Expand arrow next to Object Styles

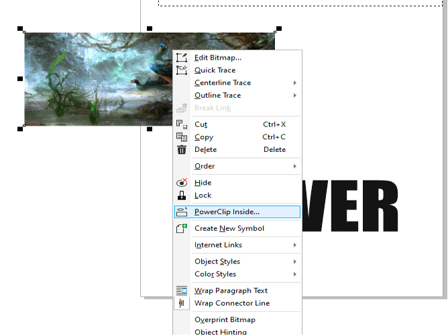(x=295, y=261)
